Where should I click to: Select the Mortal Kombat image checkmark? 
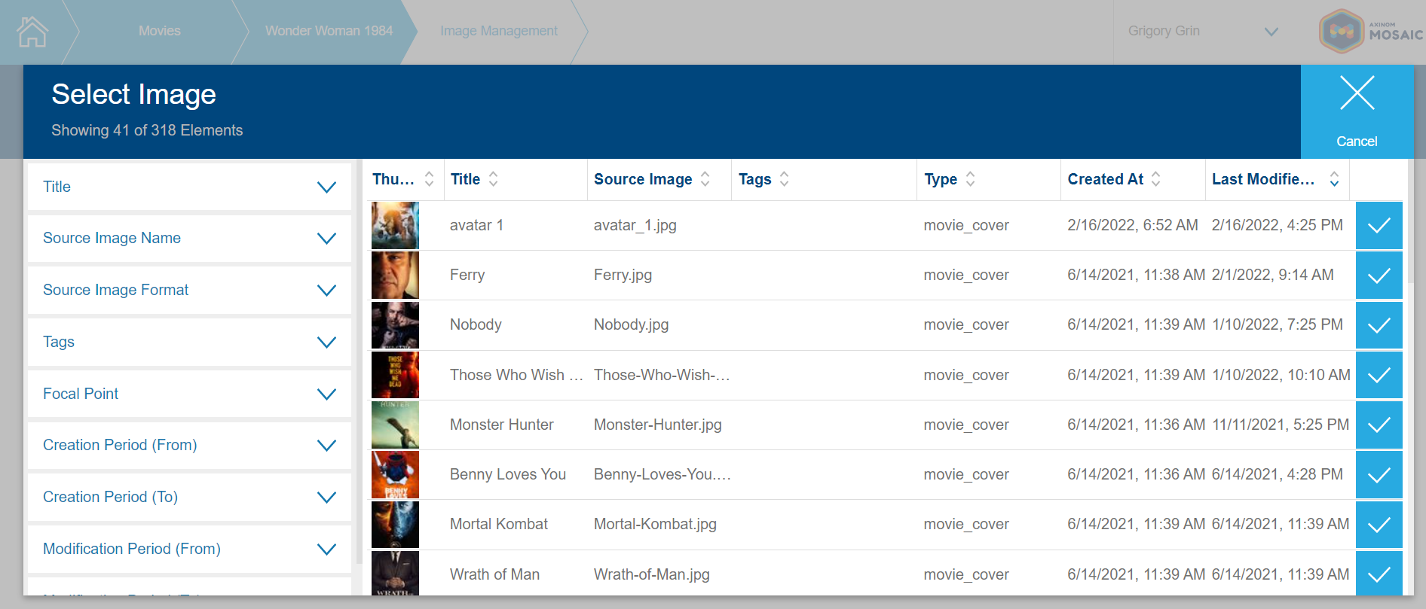1379,525
